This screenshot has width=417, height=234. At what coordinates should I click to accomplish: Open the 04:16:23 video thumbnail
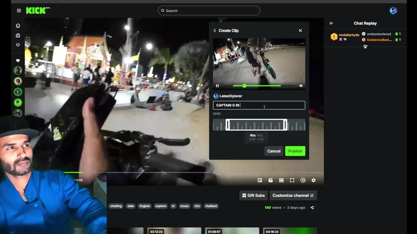click(x=290, y=231)
